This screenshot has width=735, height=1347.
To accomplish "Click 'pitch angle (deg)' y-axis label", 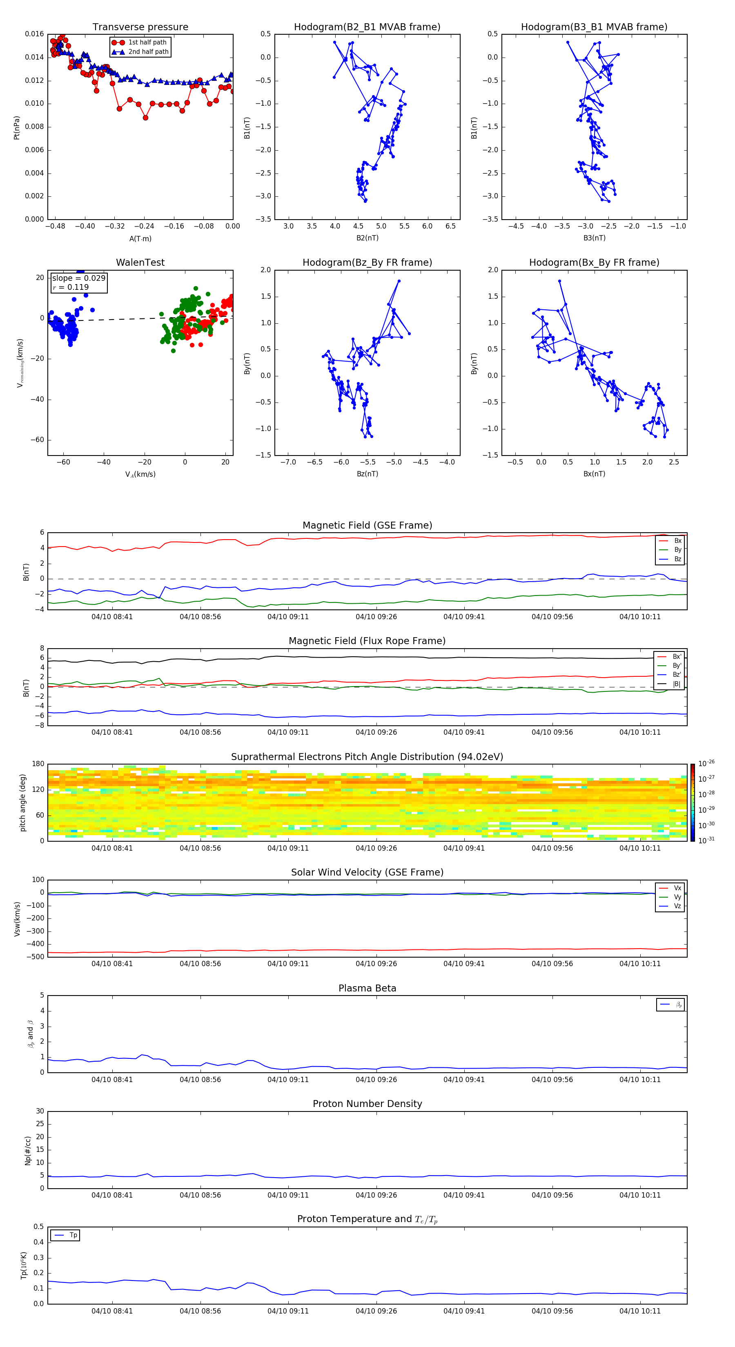I will 22,802.
